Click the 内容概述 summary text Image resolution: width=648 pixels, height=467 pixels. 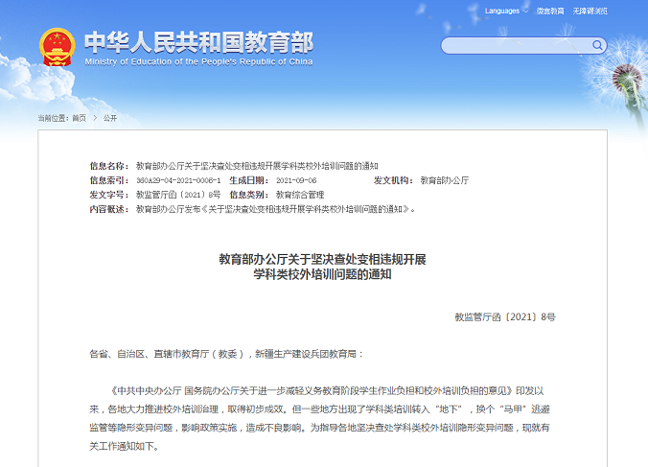tap(276, 209)
